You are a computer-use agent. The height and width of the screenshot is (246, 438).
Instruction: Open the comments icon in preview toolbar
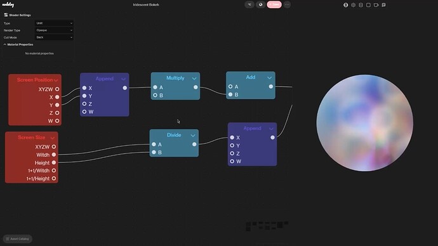(x=383, y=4)
